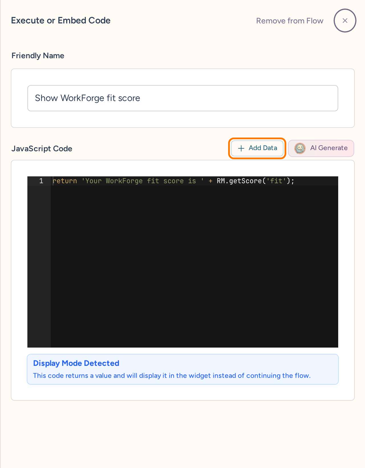Click the JavaScript Code label
This screenshot has width=365, height=468.
tap(42, 149)
